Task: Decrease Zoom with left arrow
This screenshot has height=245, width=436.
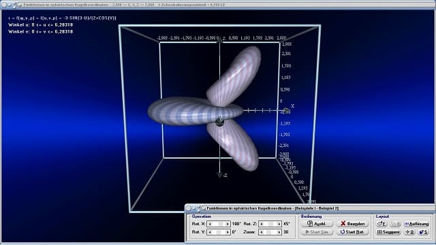Action: [x=262, y=232]
